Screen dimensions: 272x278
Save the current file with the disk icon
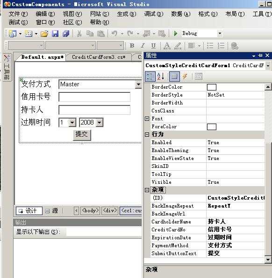coord(55,34)
